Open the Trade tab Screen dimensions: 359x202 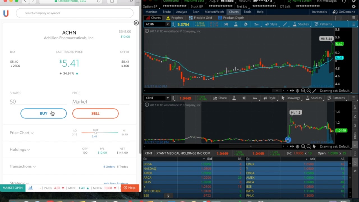[167, 12]
